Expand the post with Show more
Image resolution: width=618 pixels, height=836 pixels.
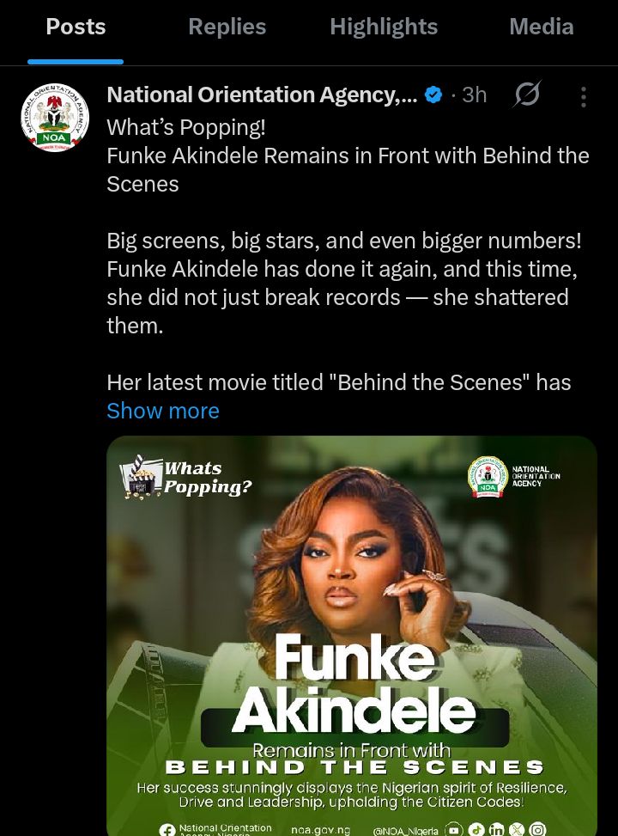click(163, 411)
